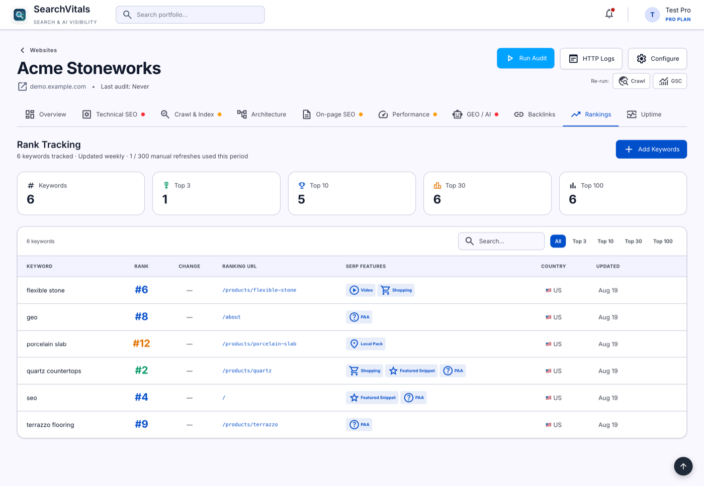Open HTTP Logs
Screen dimensions: 704x487
click(x=591, y=59)
